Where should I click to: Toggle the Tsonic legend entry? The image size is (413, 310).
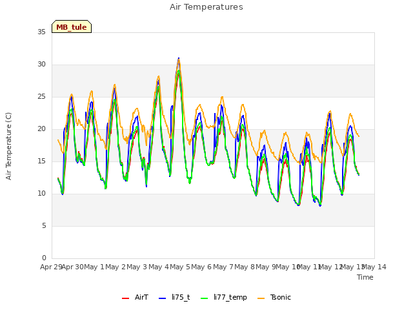(274, 297)
